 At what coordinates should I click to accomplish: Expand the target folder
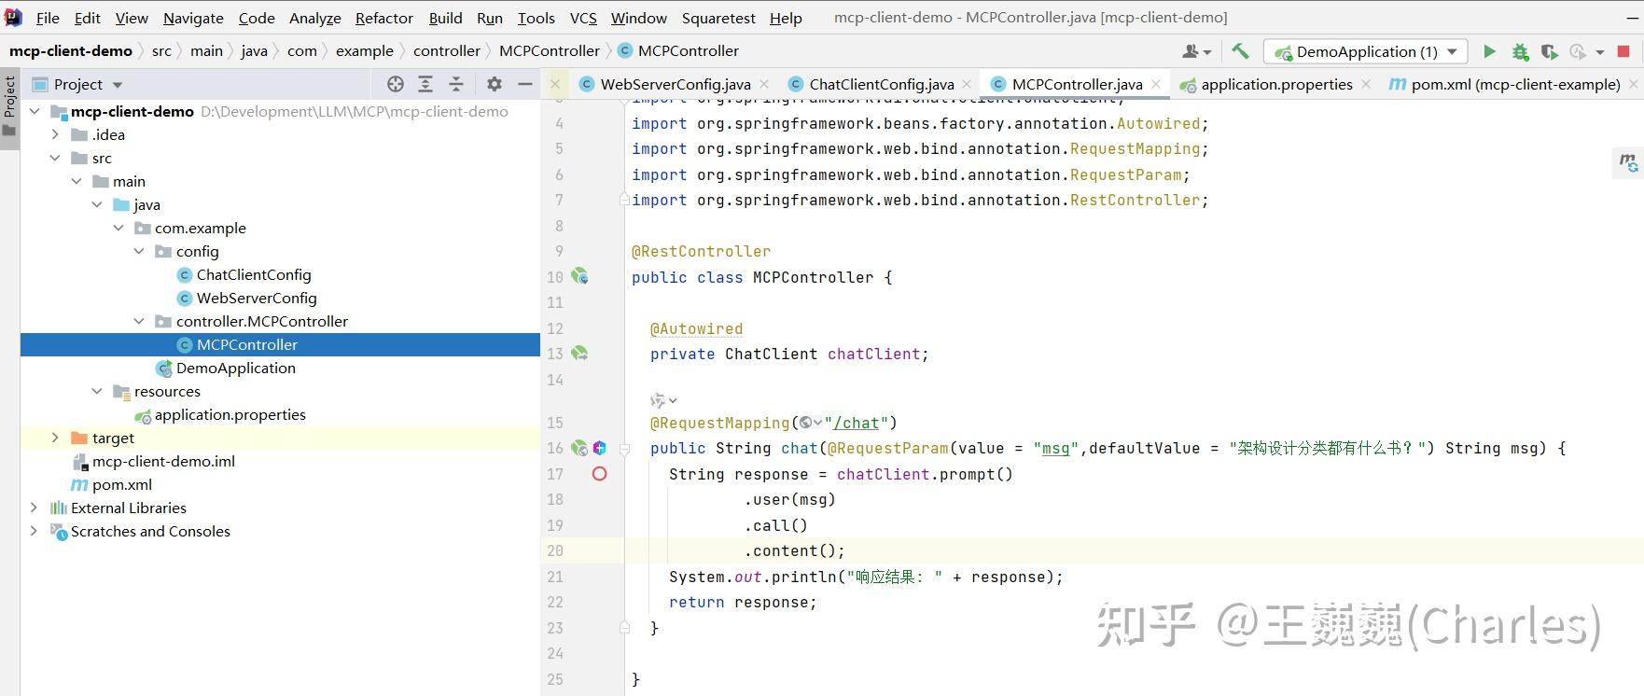coord(55,438)
